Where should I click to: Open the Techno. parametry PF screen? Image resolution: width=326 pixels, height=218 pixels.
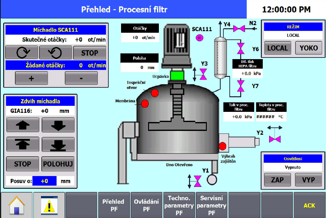pyautogui.click(x=179, y=204)
